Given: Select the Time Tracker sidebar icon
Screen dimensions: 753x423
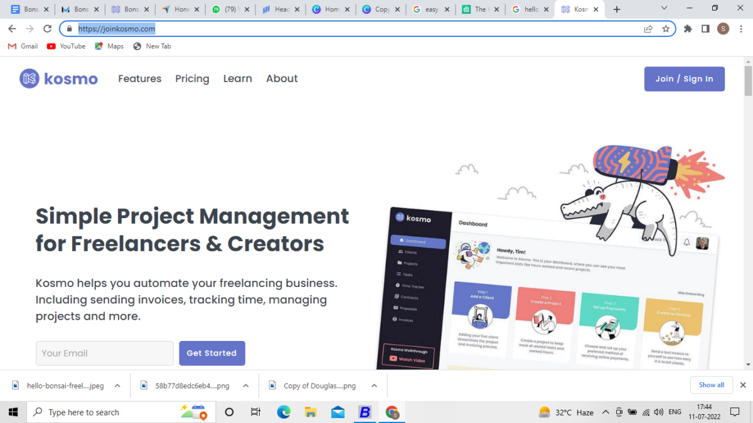Looking at the screenshot, I should (x=397, y=285).
